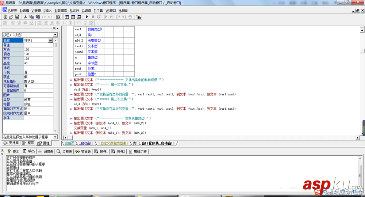Switch to the 属性 panel tab
365x197 pixels.
(x=43, y=143)
